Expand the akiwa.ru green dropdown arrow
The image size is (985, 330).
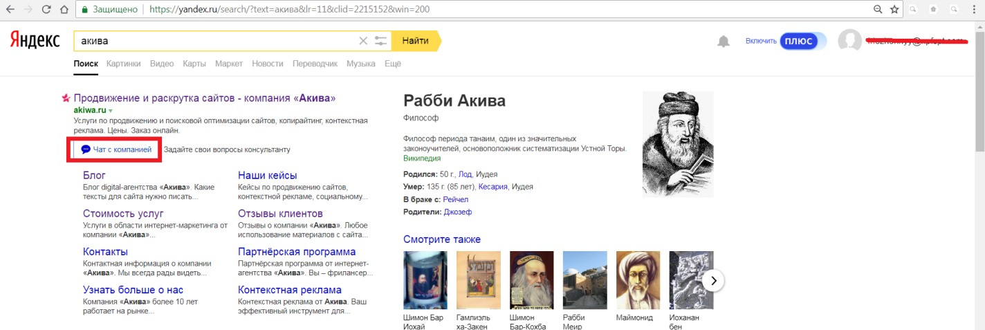tap(111, 111)
